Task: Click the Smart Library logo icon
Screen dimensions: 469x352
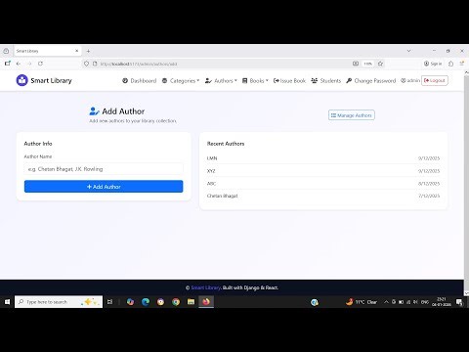Action: point(22,80)
